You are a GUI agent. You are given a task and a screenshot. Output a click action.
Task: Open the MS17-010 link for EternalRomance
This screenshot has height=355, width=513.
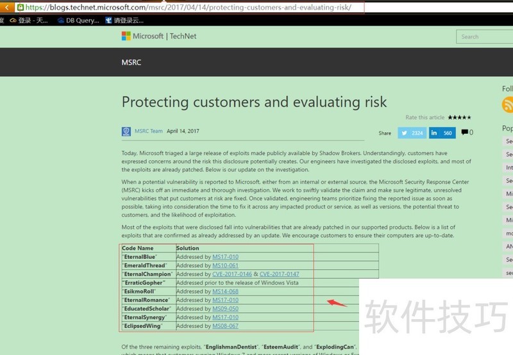pyautogui.click(x=226, y=300)
